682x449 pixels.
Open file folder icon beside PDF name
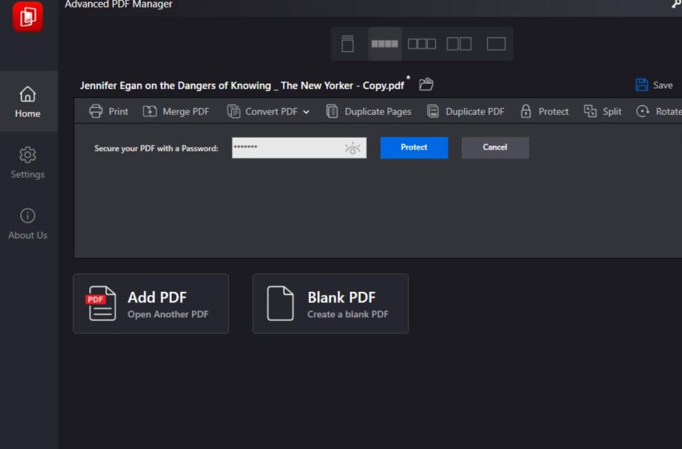426,85
